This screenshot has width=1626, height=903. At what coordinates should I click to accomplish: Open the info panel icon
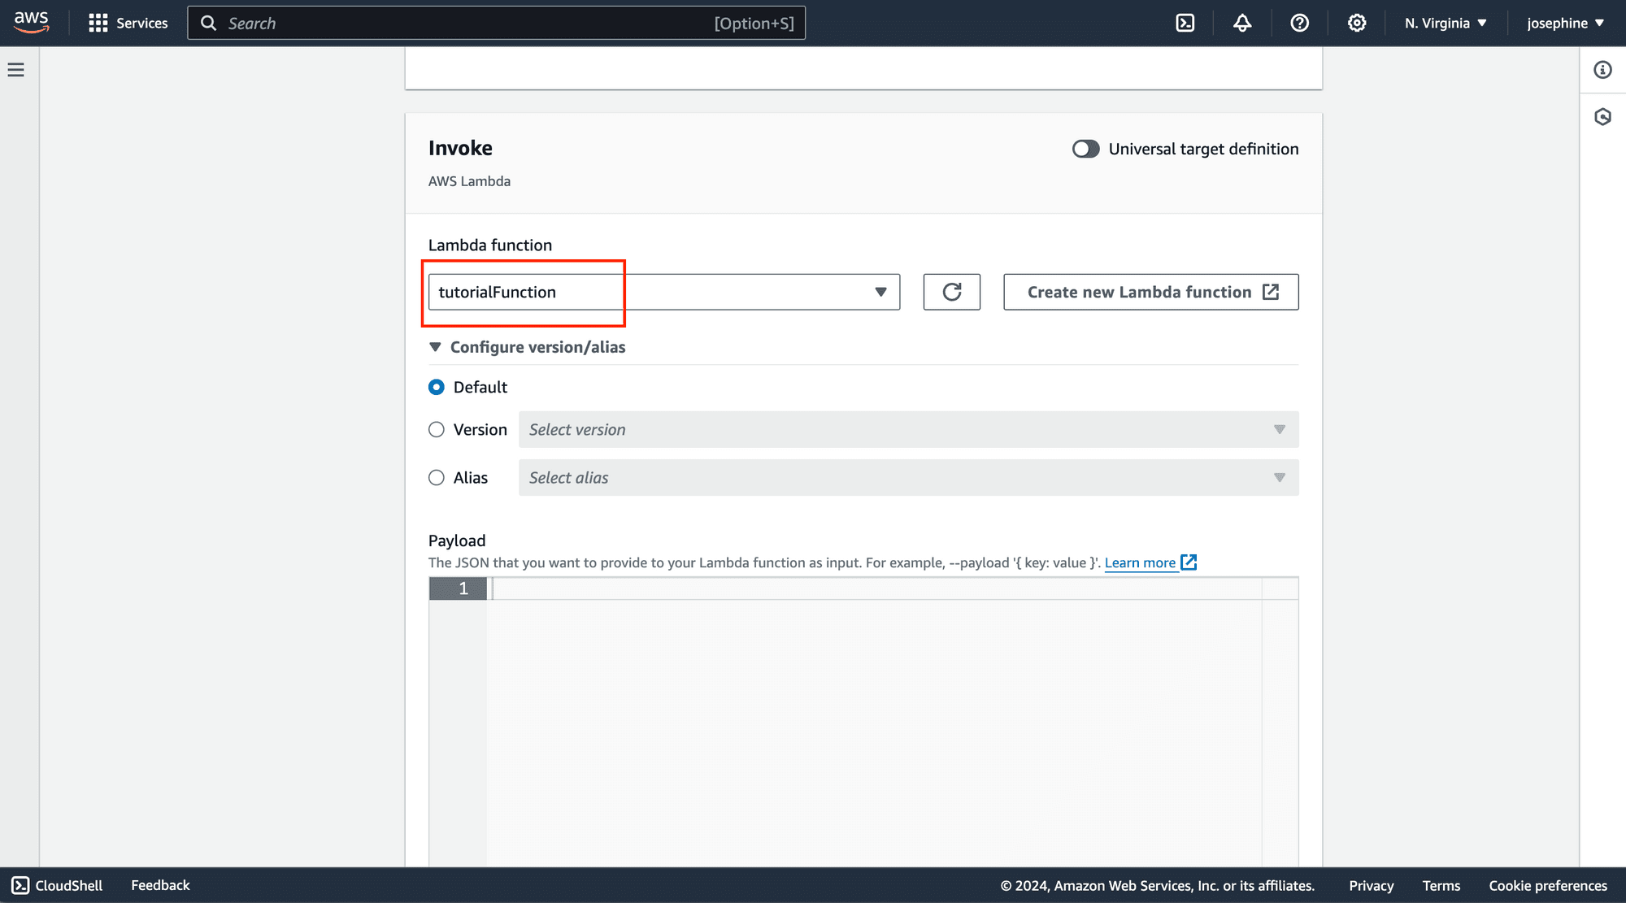pos(1602,70)
